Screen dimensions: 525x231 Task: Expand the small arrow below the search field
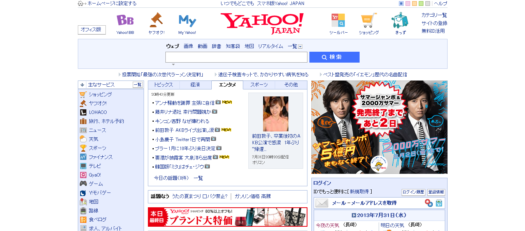(173, 65)
